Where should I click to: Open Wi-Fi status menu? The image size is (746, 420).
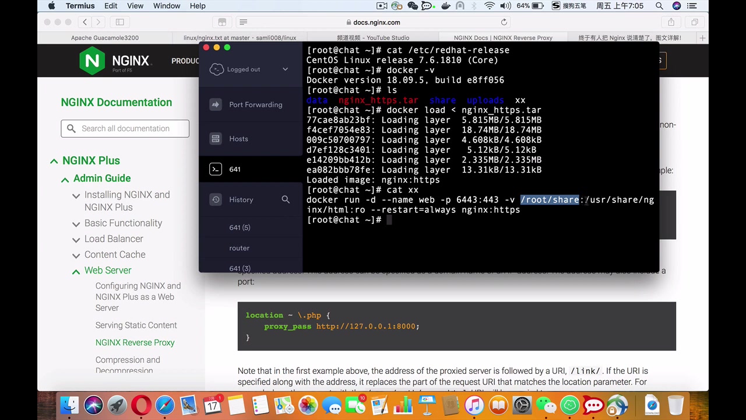pyautogui.click(x=490, y=6)
